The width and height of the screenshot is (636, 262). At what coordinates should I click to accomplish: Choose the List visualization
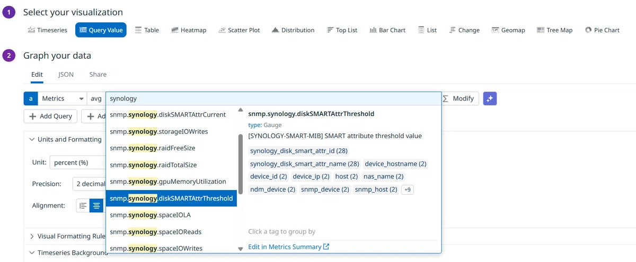427,30
